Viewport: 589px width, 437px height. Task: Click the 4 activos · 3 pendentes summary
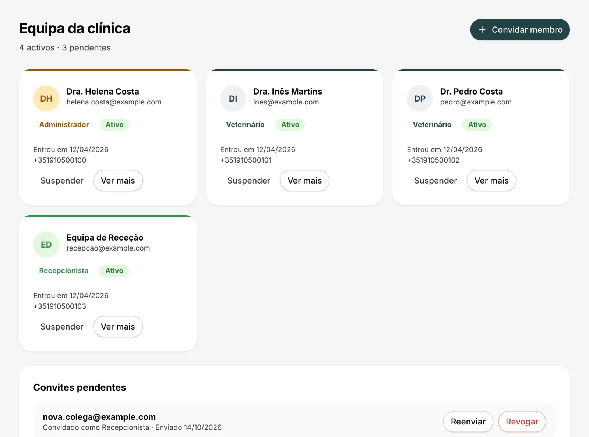click(x=65, y=48)
